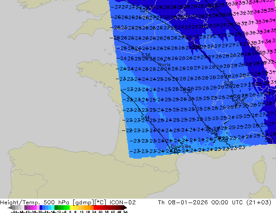This screenshot has height=213, width=276.
Task: Select the bright red legend swatch above 24
Action: point(95,207)
